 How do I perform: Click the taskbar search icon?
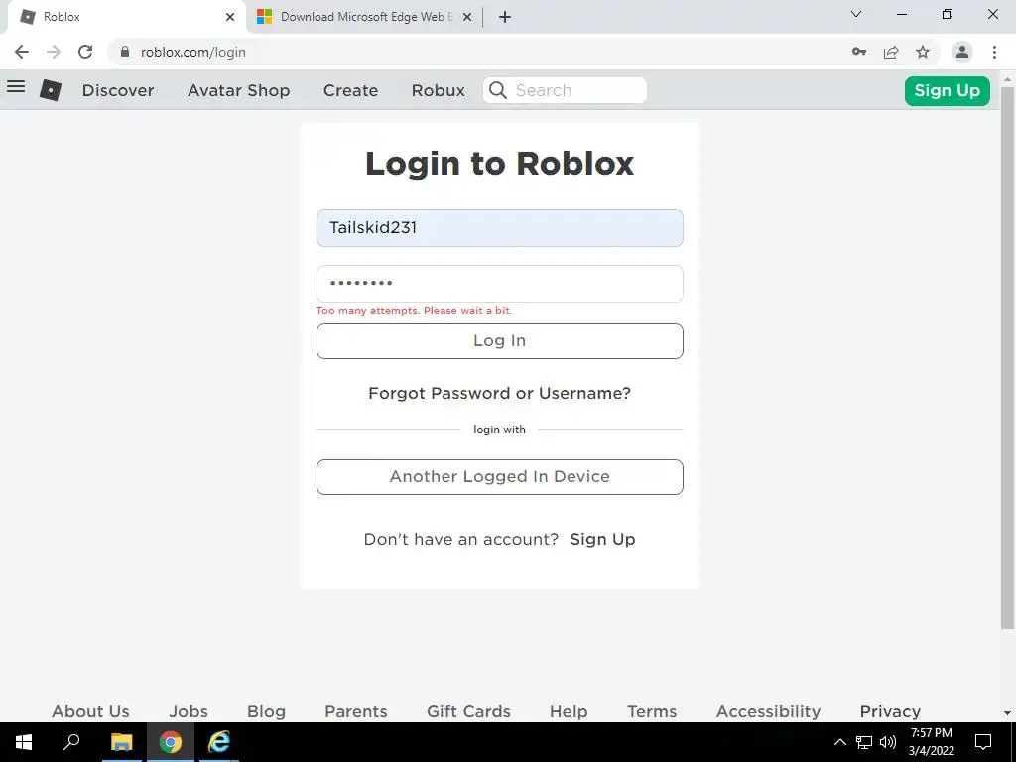tap(71, 742)
